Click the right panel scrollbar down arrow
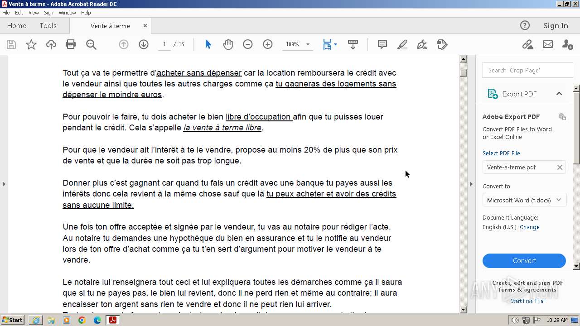 click(x=576, y=266)
